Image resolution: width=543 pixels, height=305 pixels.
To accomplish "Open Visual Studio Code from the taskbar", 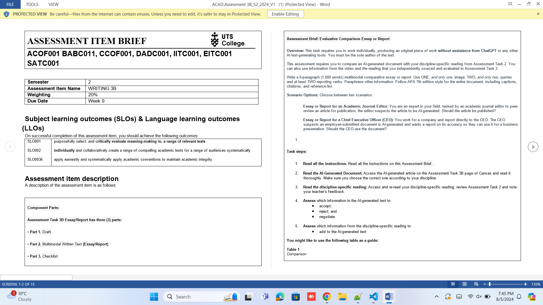I will pos(373,297).
